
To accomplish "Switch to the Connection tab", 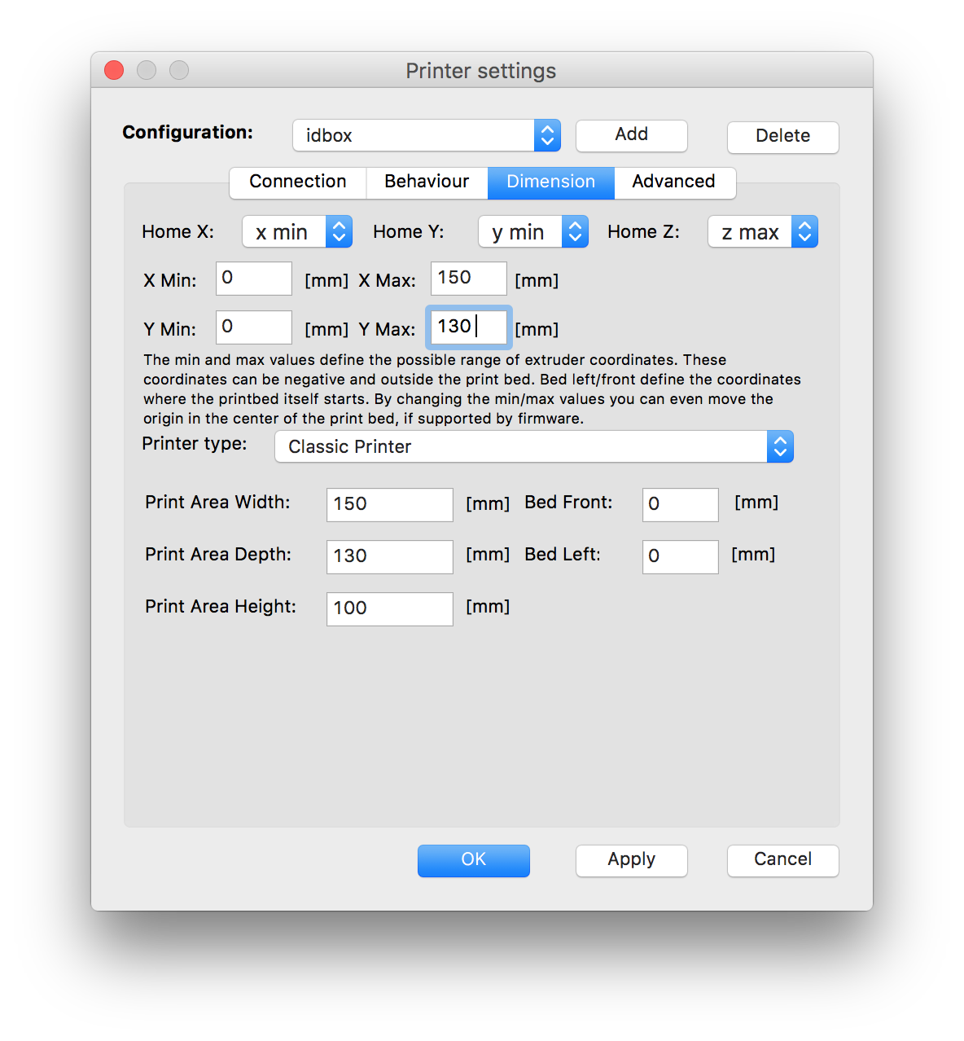I will click(x=298, y=182).
